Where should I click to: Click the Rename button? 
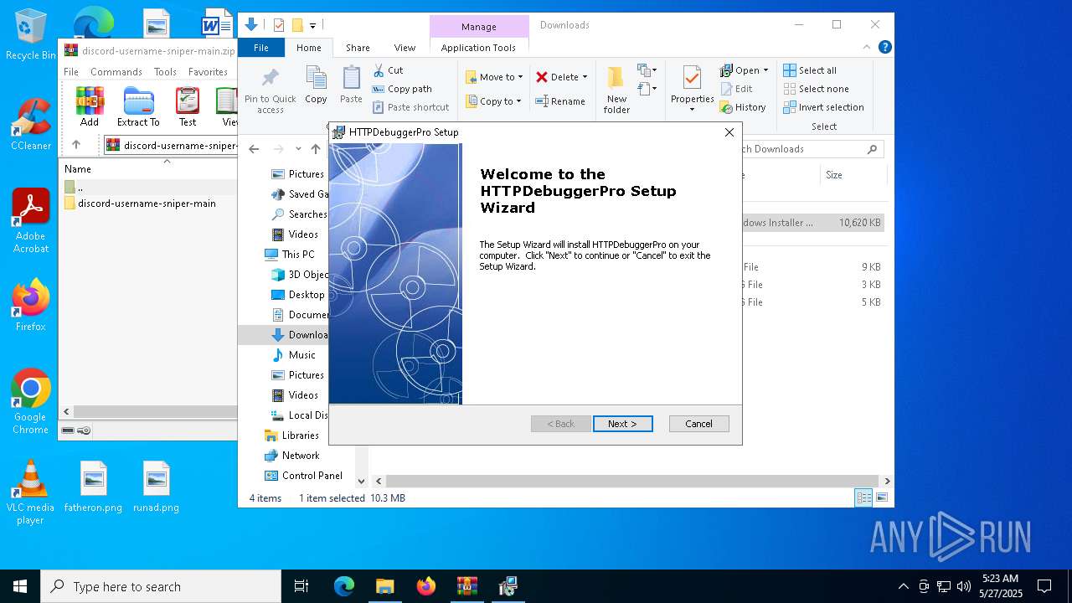[560, 101]
